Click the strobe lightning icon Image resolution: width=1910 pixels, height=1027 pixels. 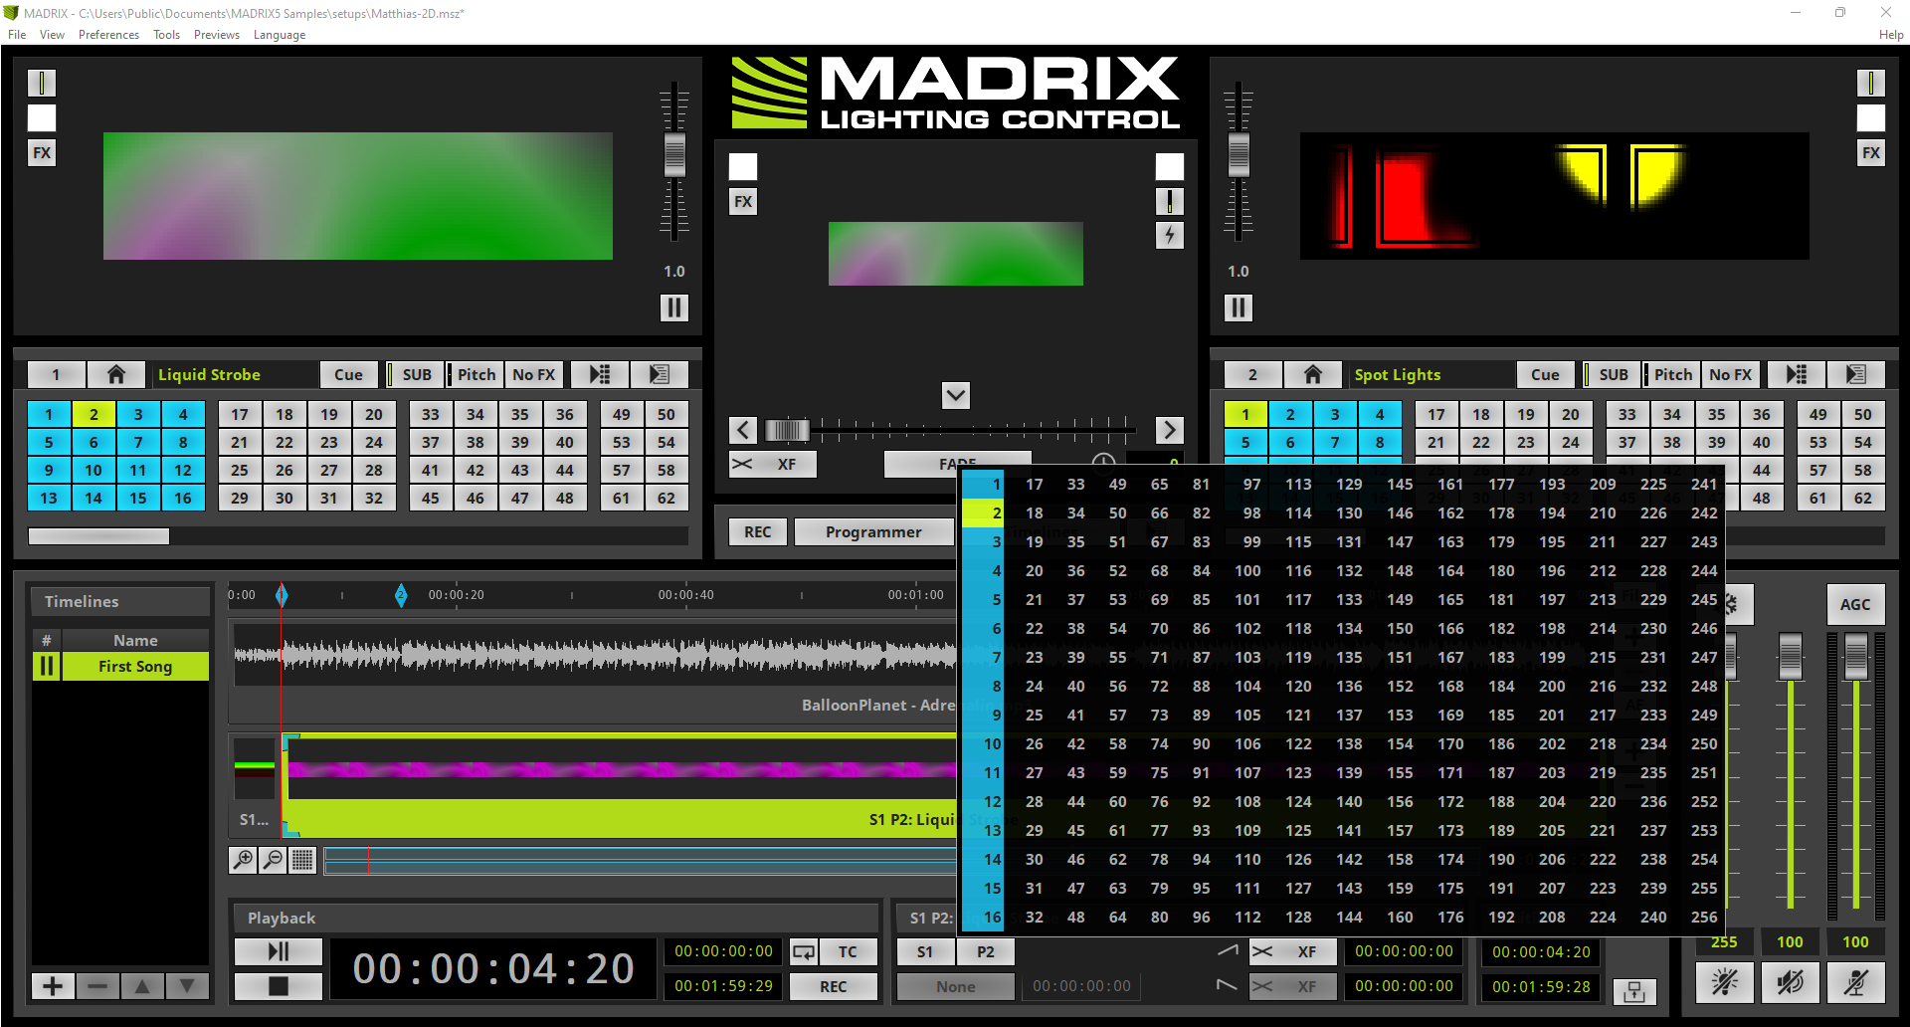click(x=1170, y=236)
